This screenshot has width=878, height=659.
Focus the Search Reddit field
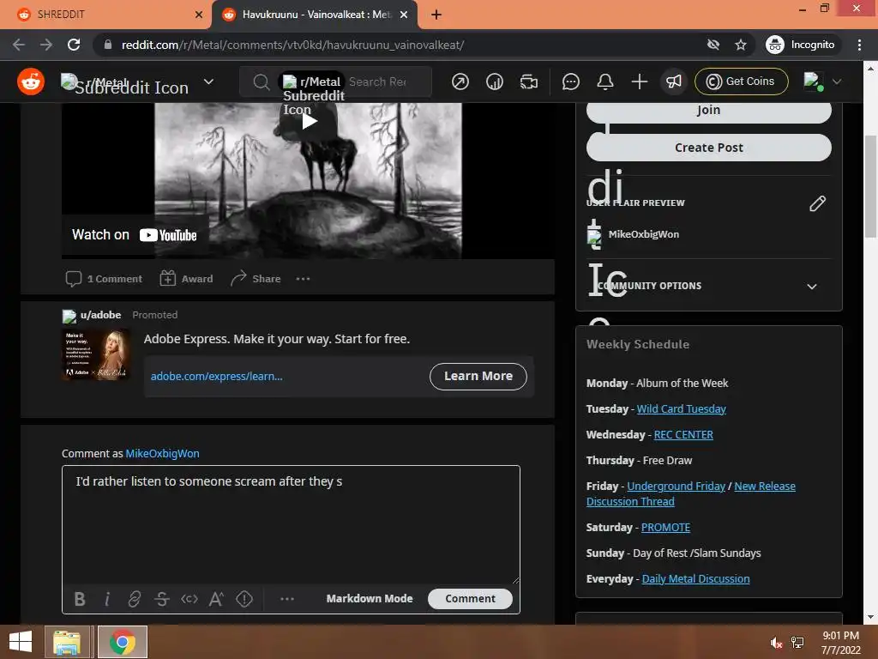pyautogui.click(x=378, y=82)
